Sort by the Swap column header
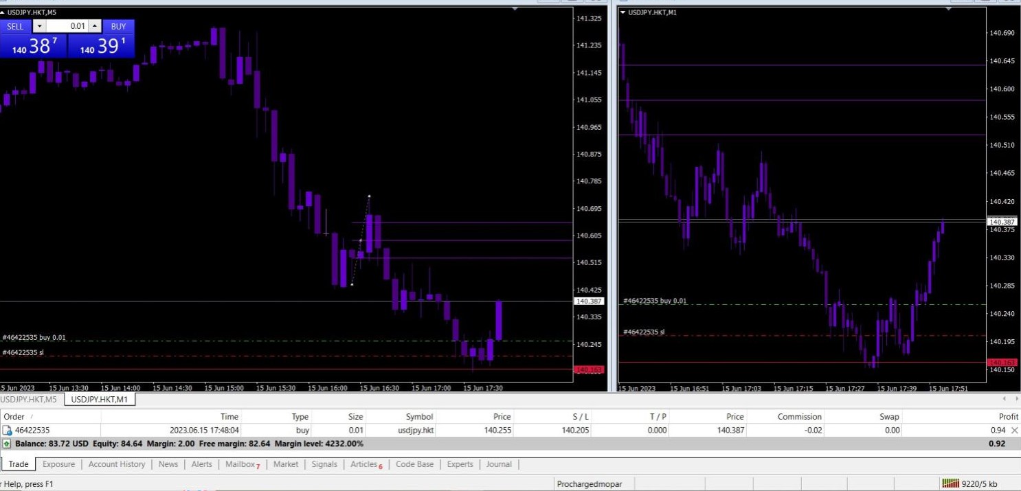Image resolution: width=1021 pixels, height=491 pixels. (x=889, y=417)
